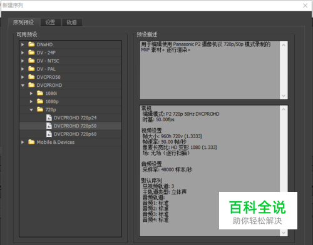
Task: Select the DVCPROHD 720p24 preset
Action: pos(70,117)
